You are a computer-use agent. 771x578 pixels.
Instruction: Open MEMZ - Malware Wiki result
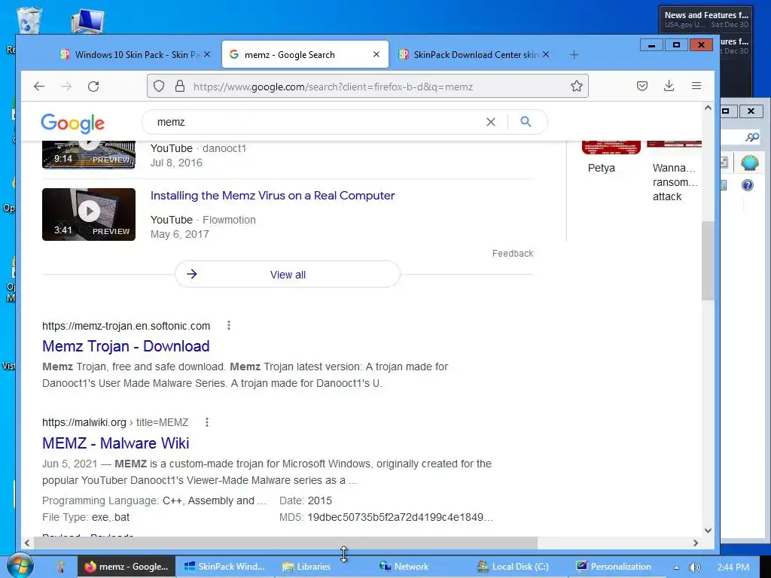coord(115,443)
